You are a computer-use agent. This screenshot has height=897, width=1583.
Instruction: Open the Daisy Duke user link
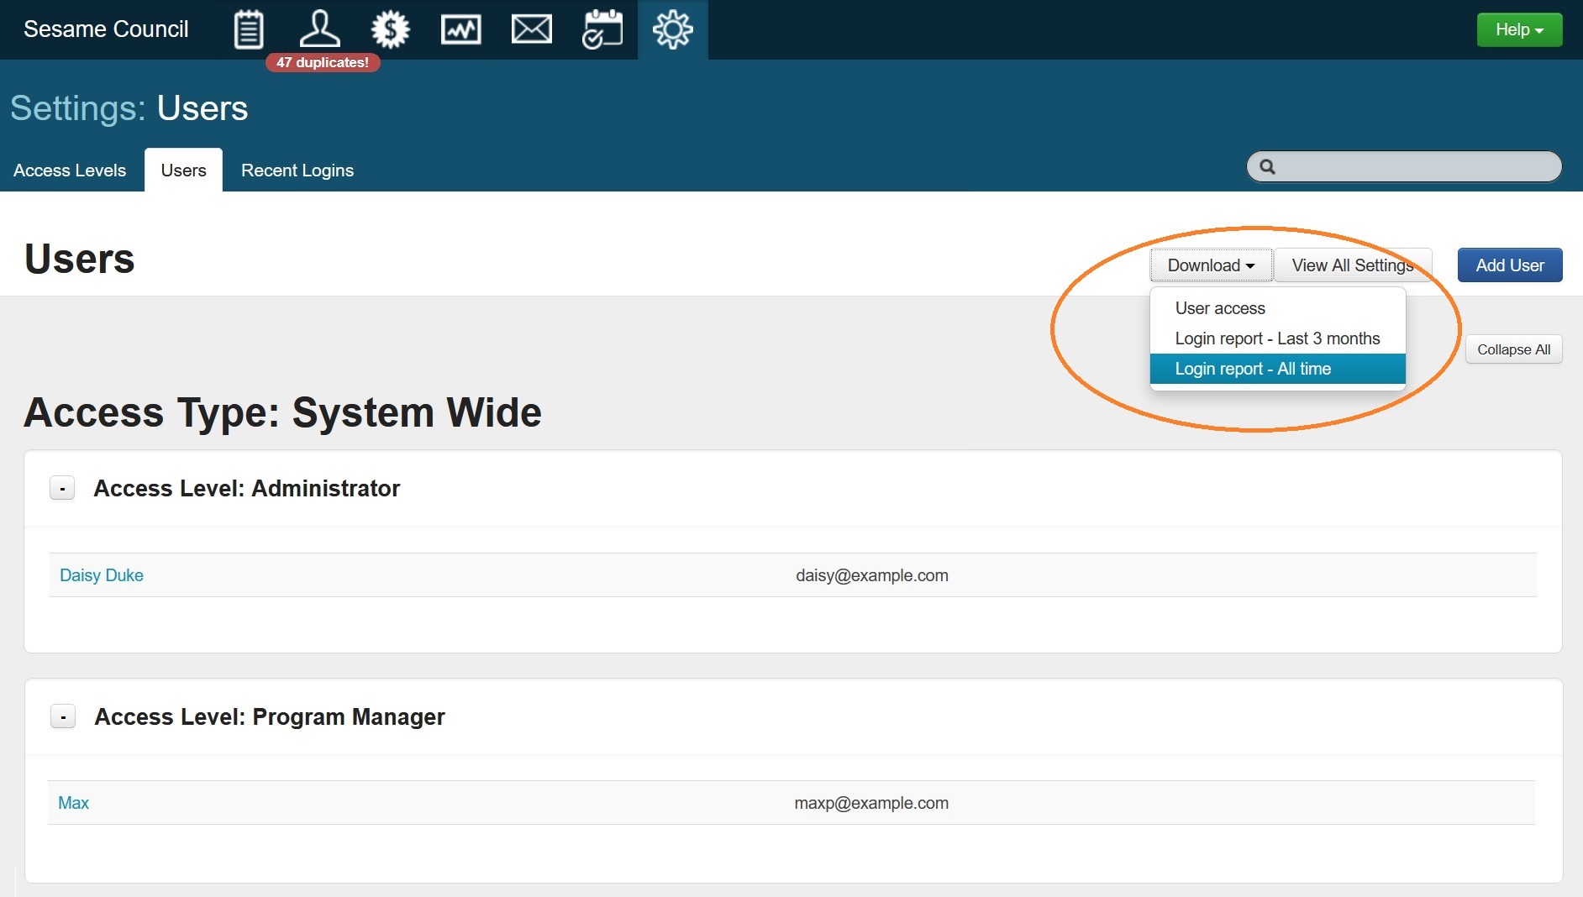point(102,575)
